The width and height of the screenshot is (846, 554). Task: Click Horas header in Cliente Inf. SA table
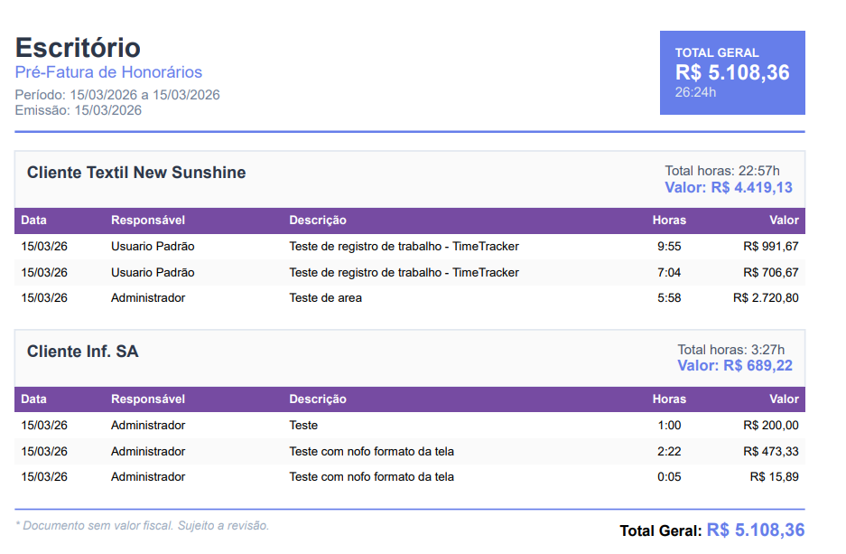[x=669, y=399]
